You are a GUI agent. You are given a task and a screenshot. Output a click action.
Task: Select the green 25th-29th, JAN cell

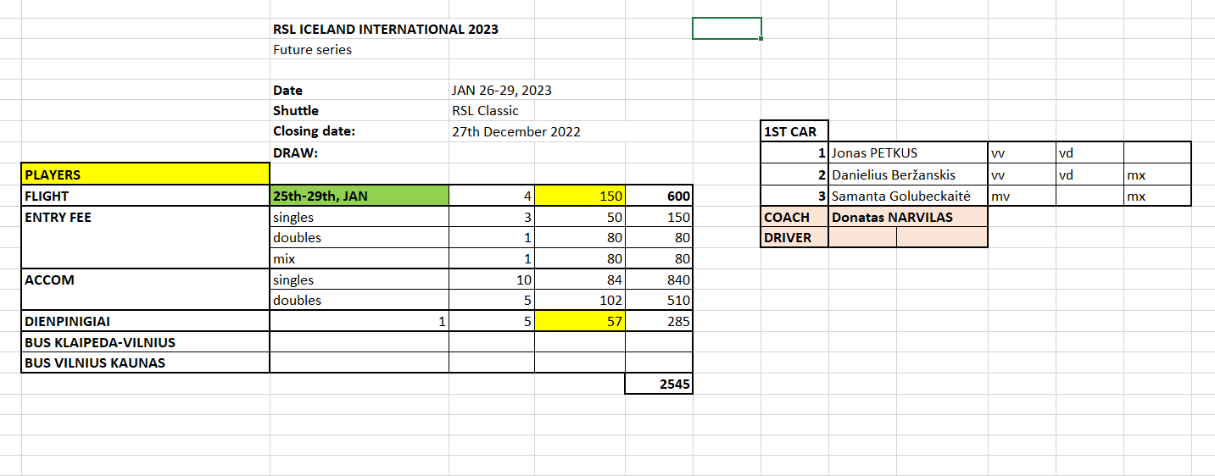coord(359,196)
